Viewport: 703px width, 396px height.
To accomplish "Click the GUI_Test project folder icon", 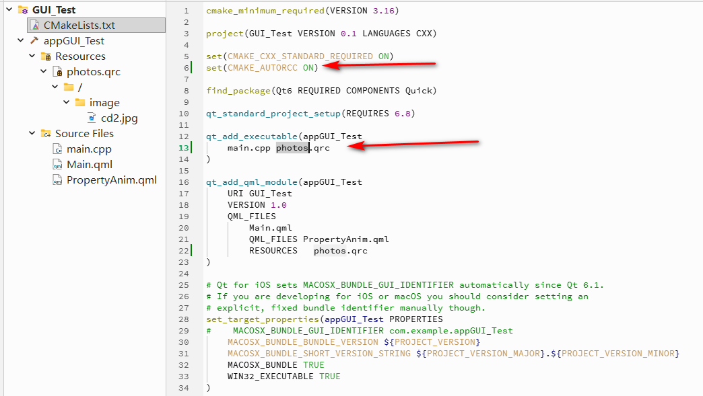I will pos(23,10).
